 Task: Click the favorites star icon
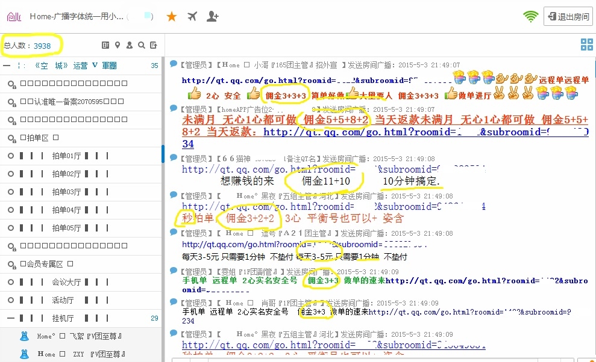(172, 16)
